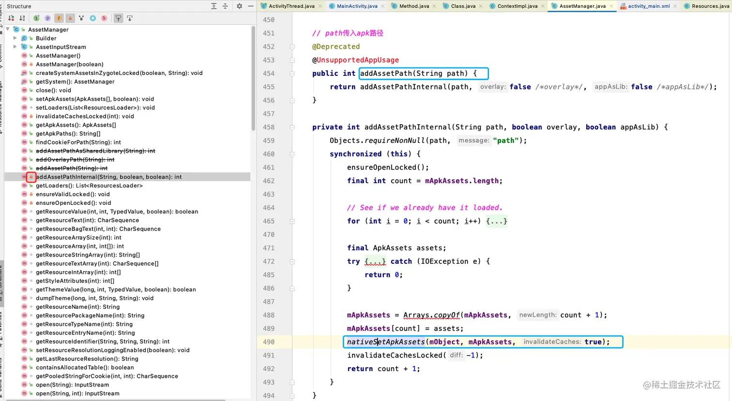The height and width of the screenshot is (401, 732).
Task: Expand folded for loop at line 465
Action: point(292,221)
